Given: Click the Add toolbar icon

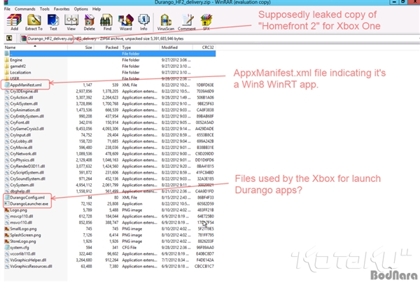Looking at the screenshot, I should click(x=14, y=22).
